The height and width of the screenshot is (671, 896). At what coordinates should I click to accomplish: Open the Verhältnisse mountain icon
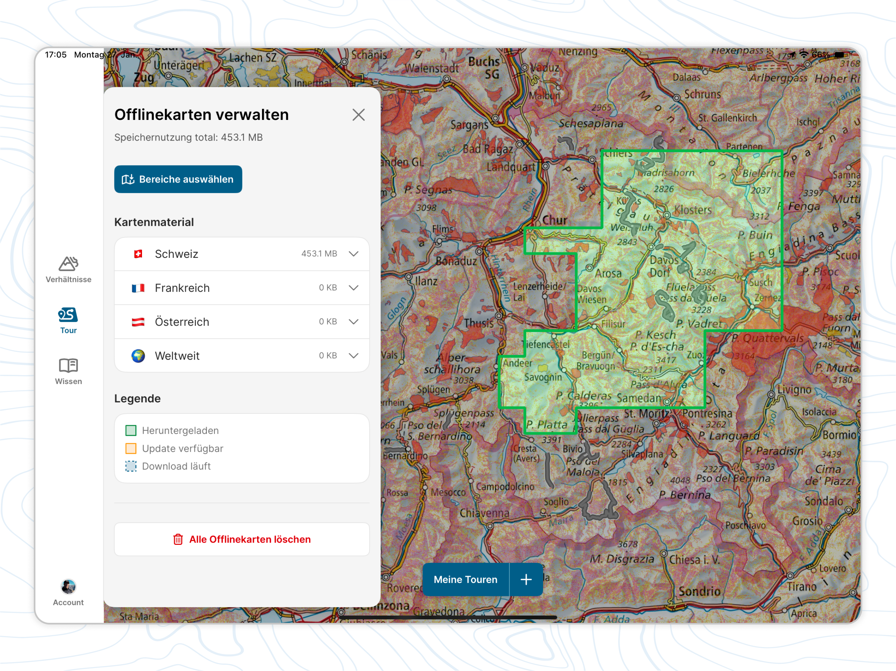pyautogui.click(x=69, y=264)
